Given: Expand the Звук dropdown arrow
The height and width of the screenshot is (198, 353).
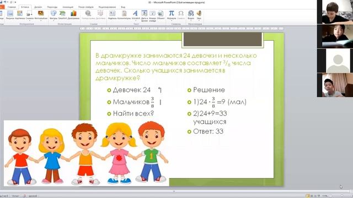Looking at the screenshot, I should click(x=199, y=21).
